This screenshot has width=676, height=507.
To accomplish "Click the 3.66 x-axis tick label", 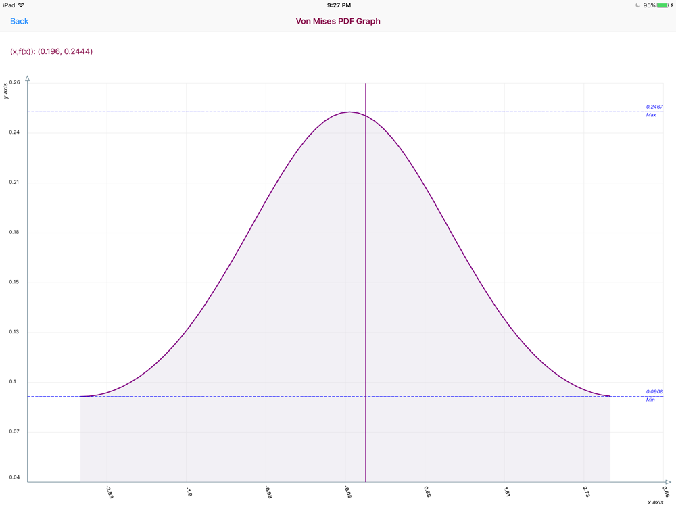I will pyautogui.click(x=666, y=491).
